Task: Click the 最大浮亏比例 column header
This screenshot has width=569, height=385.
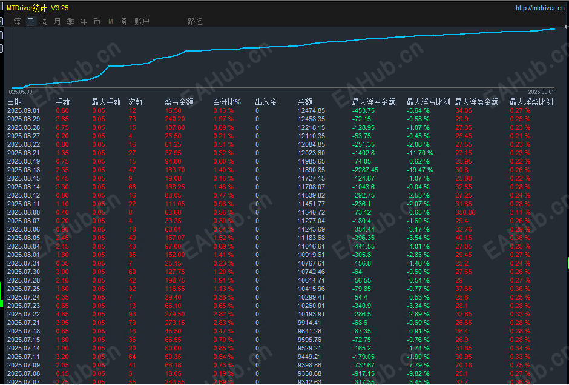Action: (428, 102)
